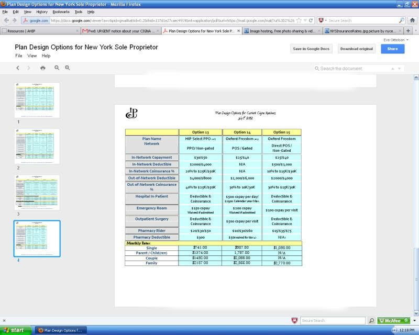419x335 pixels.
Task: Click the system tray clock showing 12:18 PM
Action: 407,330
